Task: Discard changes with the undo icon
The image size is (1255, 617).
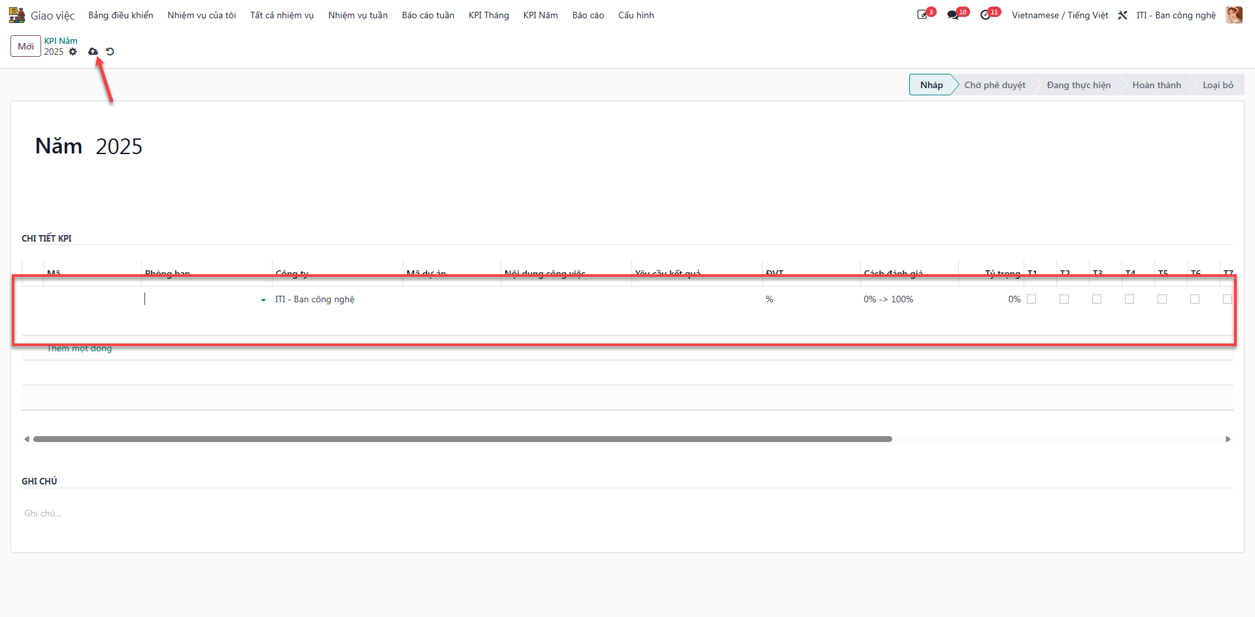Action: tap(110, 52)
